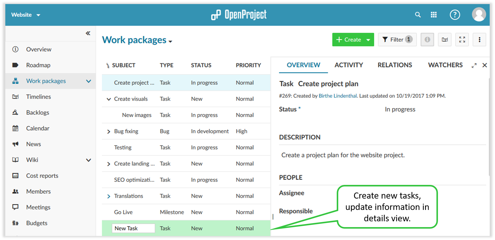495x240 pixels.
Task: Expand the Bug fixing work package
Action: (109, 131)
